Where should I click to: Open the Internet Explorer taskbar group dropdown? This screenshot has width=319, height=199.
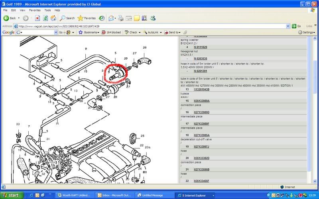(x=213, y=195)
